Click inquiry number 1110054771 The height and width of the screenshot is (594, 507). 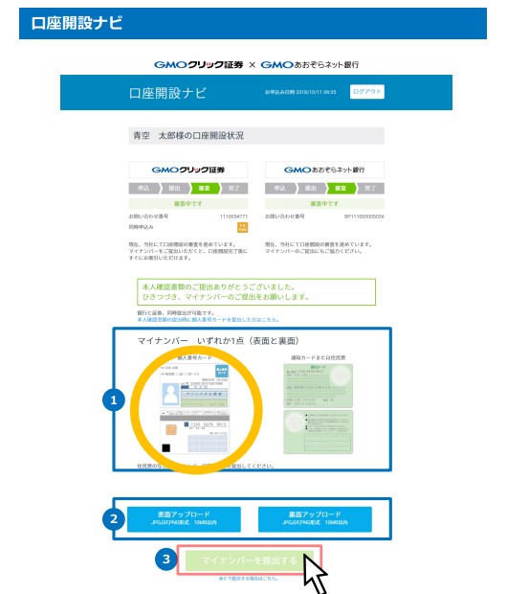[233, 217]
